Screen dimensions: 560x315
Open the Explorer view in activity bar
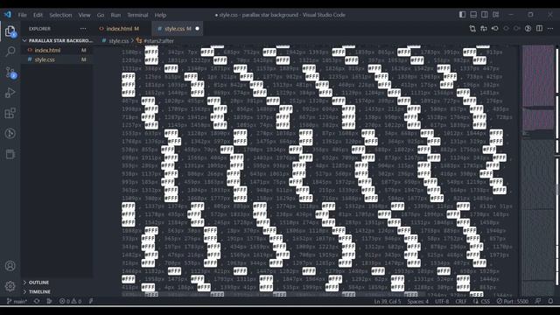[10, 31]
